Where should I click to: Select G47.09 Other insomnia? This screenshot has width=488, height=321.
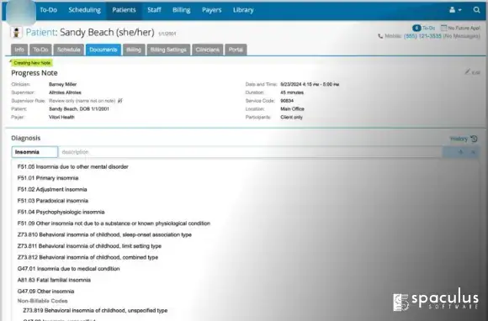(45, 292)
